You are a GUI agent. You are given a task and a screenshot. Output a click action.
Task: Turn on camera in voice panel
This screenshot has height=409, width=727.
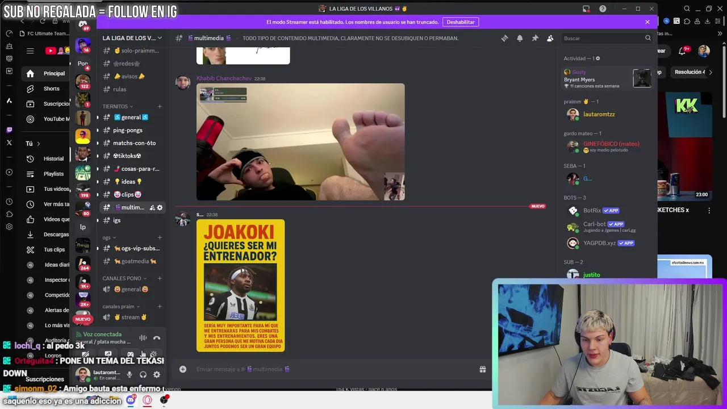85,354
